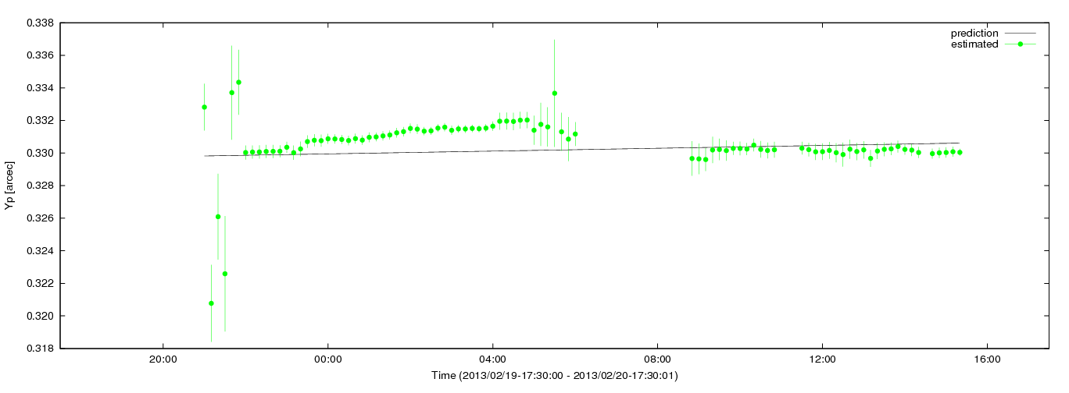Click the green legend marker next to 'estimated'
Screen dimensions: 1069x393
point(1021,44)
